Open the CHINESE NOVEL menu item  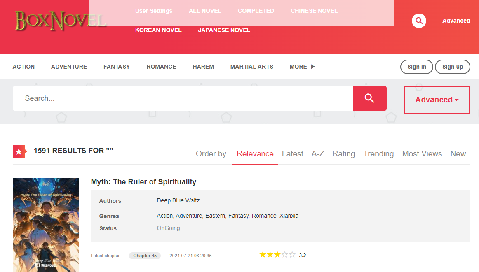pyautogui.click(x=314, y=11)
